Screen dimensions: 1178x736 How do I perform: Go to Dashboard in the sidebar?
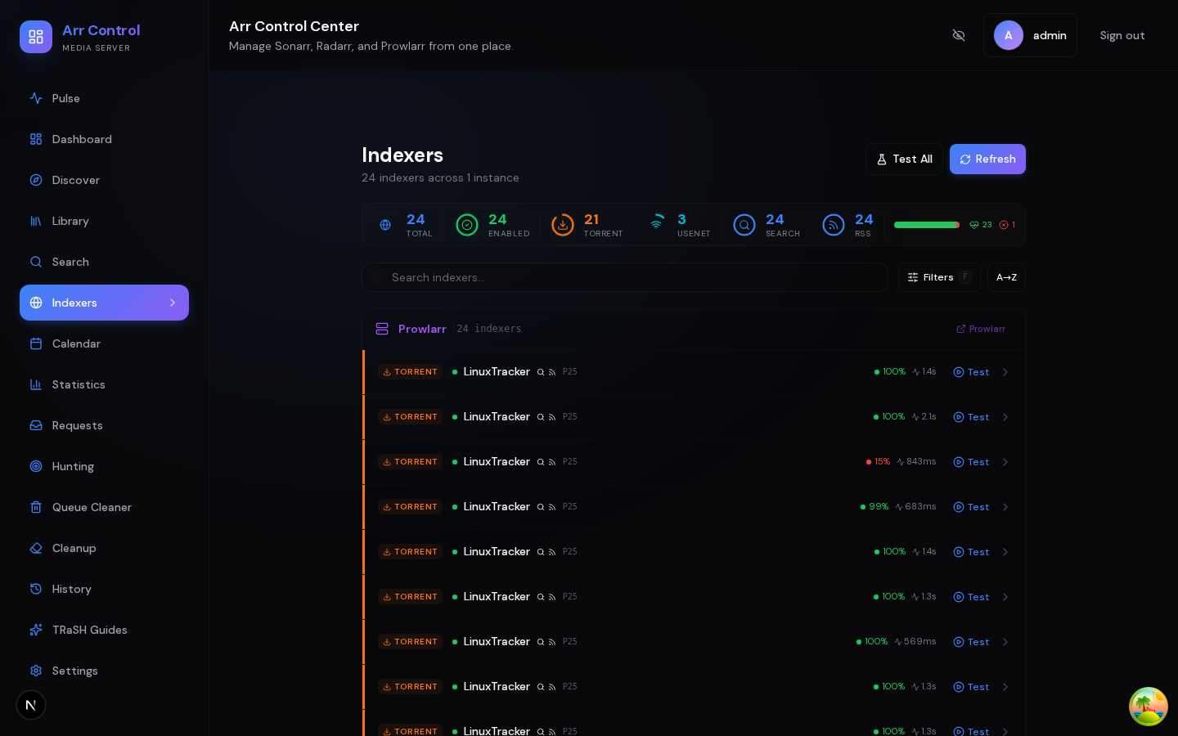(x=104, y=139)
